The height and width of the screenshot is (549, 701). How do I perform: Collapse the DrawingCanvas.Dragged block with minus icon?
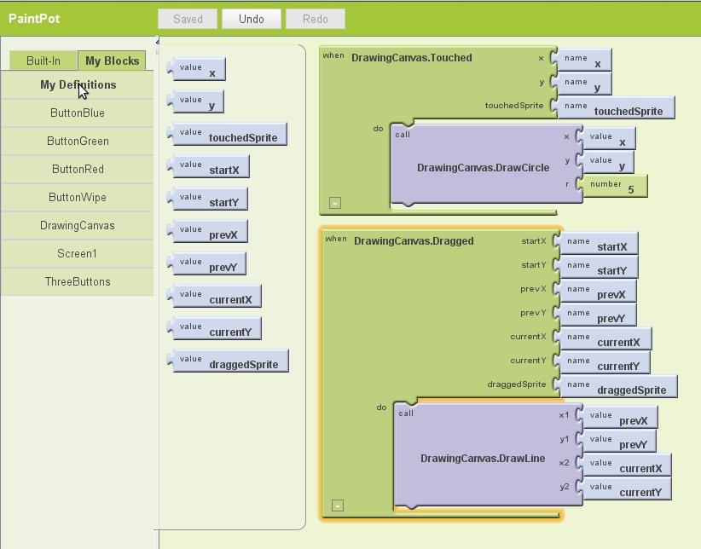338,506
